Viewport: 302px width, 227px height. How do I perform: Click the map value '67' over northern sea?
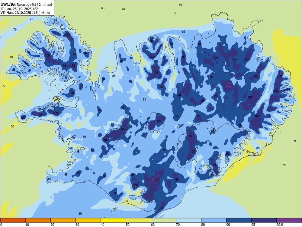click(x=124, y=9)
